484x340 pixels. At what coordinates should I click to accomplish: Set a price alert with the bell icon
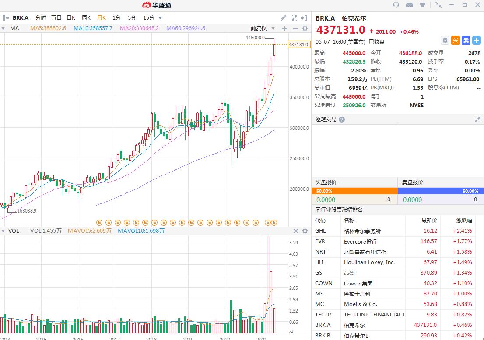pos(445,40)
